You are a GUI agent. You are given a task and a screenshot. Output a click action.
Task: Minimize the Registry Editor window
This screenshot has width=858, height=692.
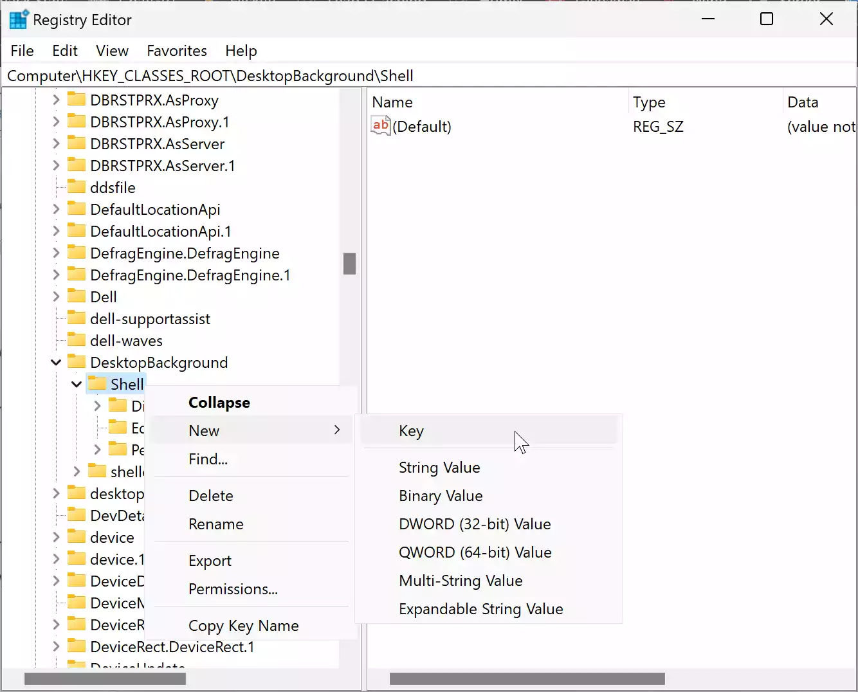708,19
